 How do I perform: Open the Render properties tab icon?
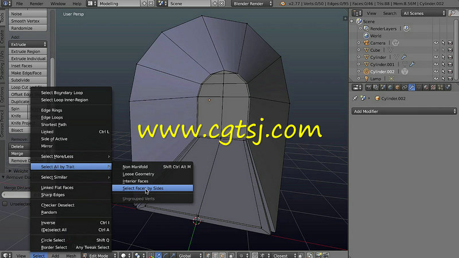point(369,88)
